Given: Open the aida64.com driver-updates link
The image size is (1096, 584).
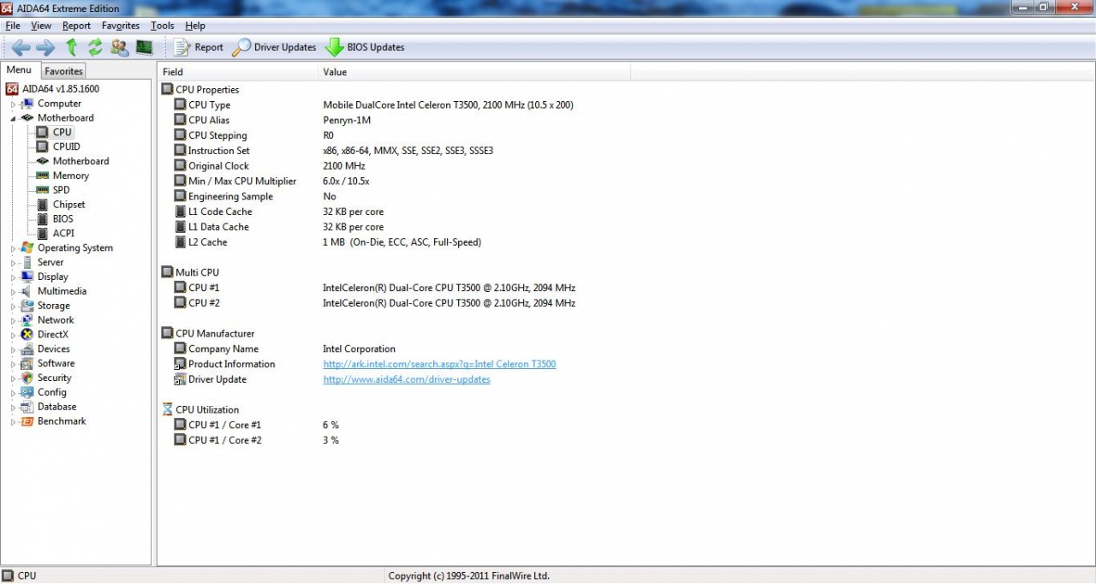Looking at the screenshot, I should [407, 379].
